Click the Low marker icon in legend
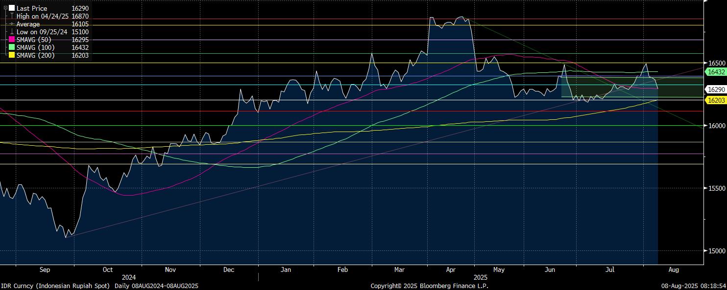727x290 pixels. (12, 32)
